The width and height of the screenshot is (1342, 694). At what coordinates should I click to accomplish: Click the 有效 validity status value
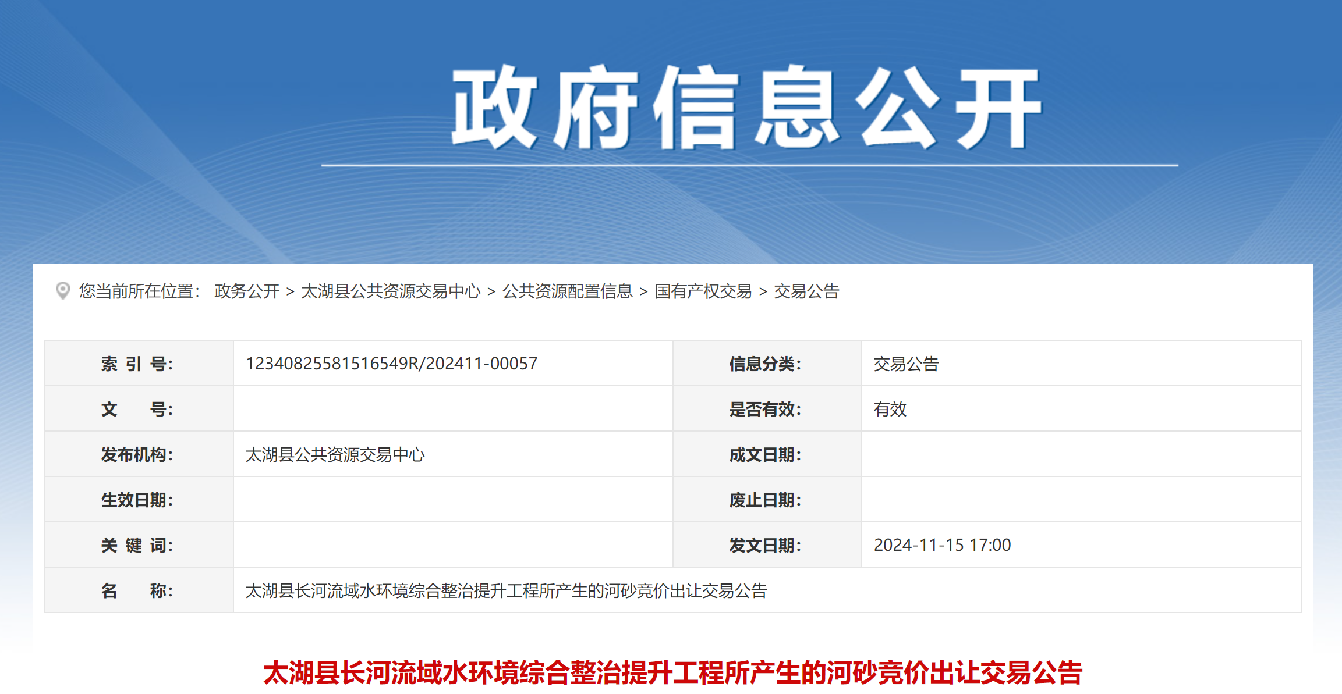pyautogui.click(x=890, y=409)
